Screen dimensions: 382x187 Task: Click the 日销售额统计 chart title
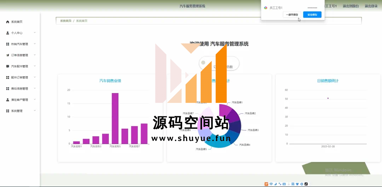coord(328,81)
